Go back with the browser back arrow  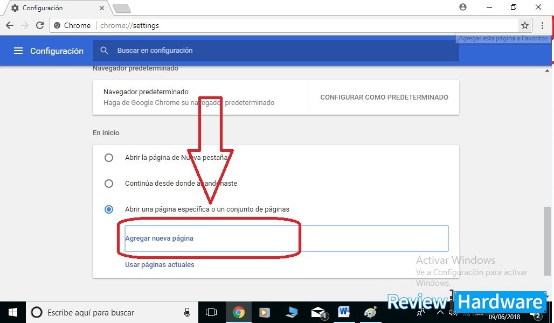pyautogui.click(x=10, y=25)
